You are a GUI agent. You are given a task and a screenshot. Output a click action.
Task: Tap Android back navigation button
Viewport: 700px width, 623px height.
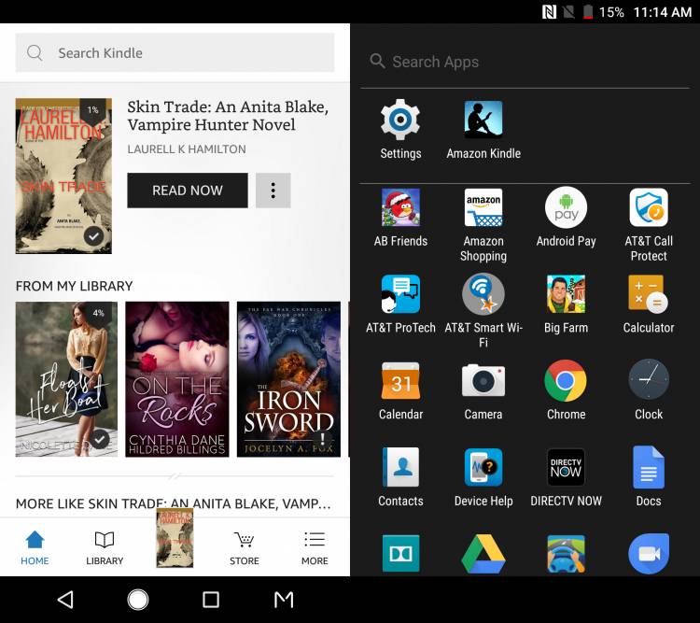point(66,600)
